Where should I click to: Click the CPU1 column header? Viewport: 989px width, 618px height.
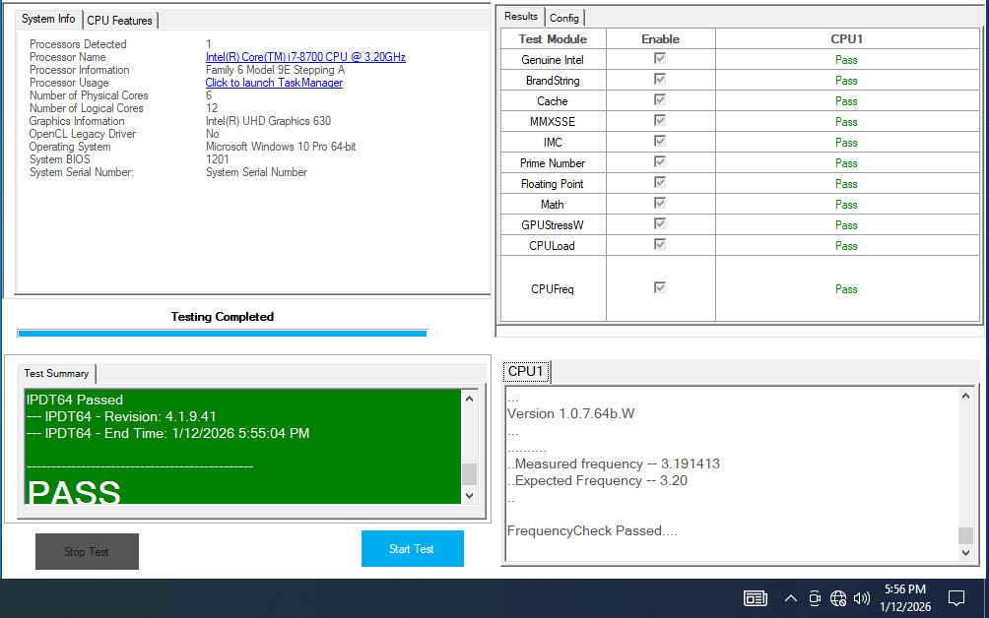coord(846,39)
